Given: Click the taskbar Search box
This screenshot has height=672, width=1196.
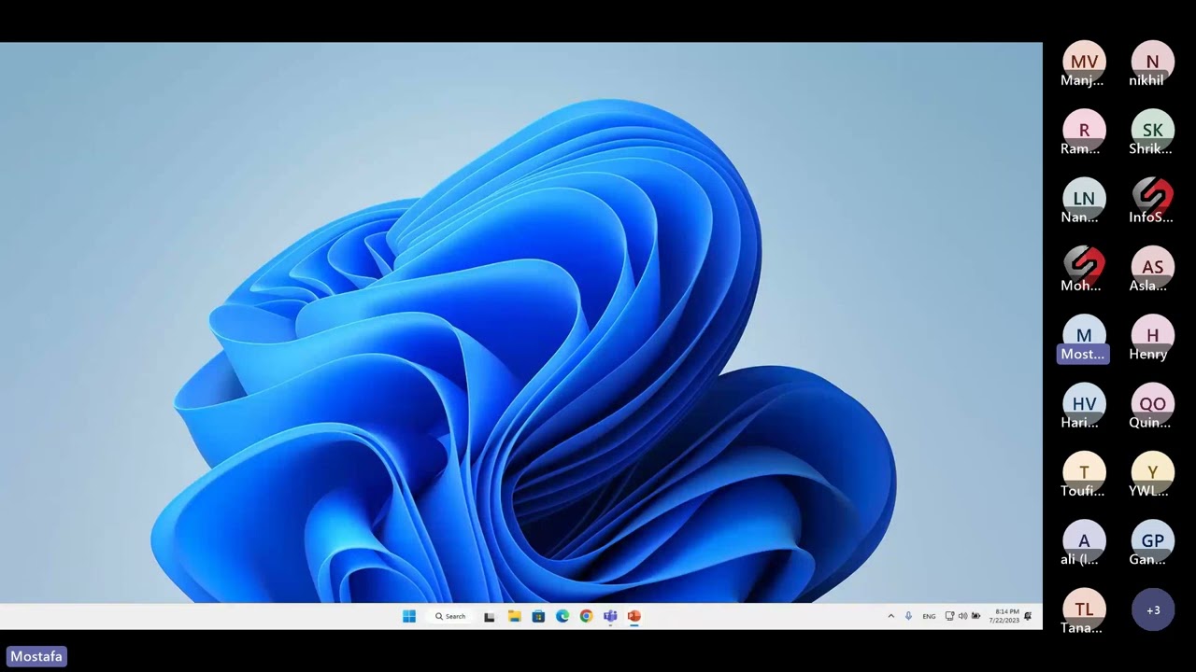Looking at the screenshot, I should (450, 616).
